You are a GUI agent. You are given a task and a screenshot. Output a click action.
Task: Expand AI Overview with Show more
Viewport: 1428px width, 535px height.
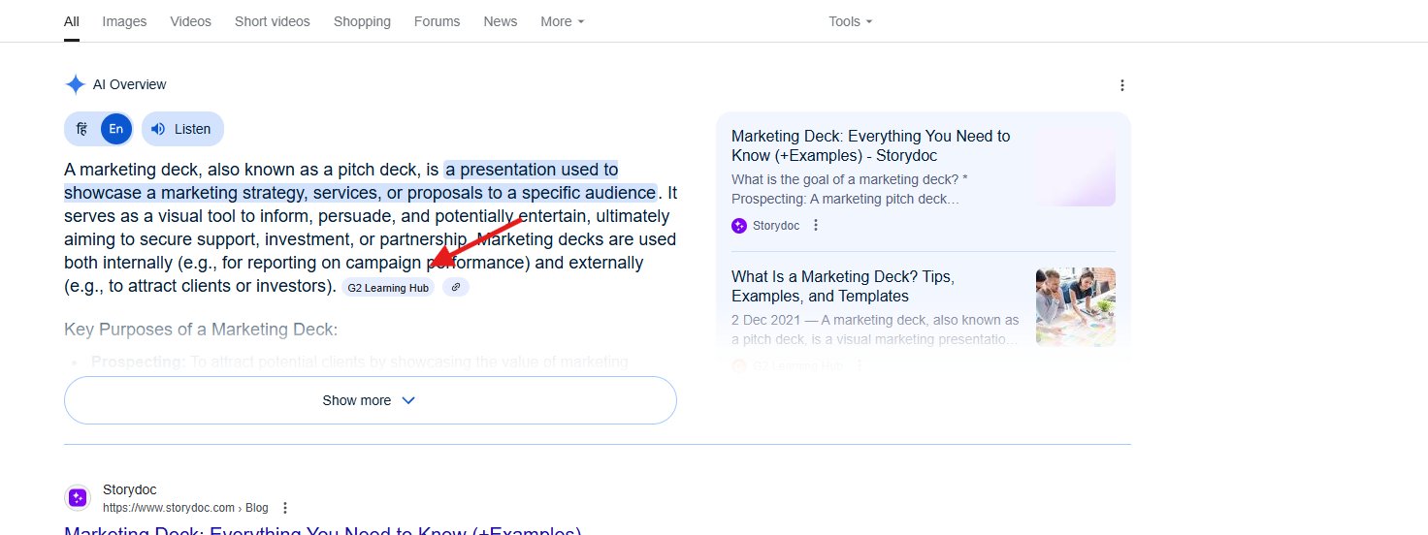[x=370, y=400]
